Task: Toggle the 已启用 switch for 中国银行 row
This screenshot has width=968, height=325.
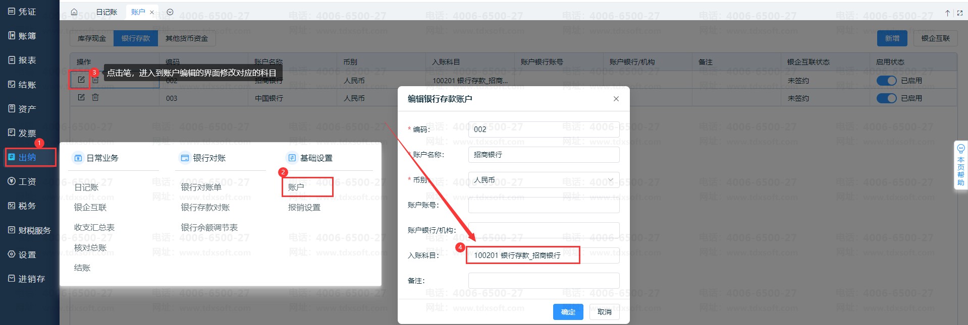Action: [x=886, y=98]
